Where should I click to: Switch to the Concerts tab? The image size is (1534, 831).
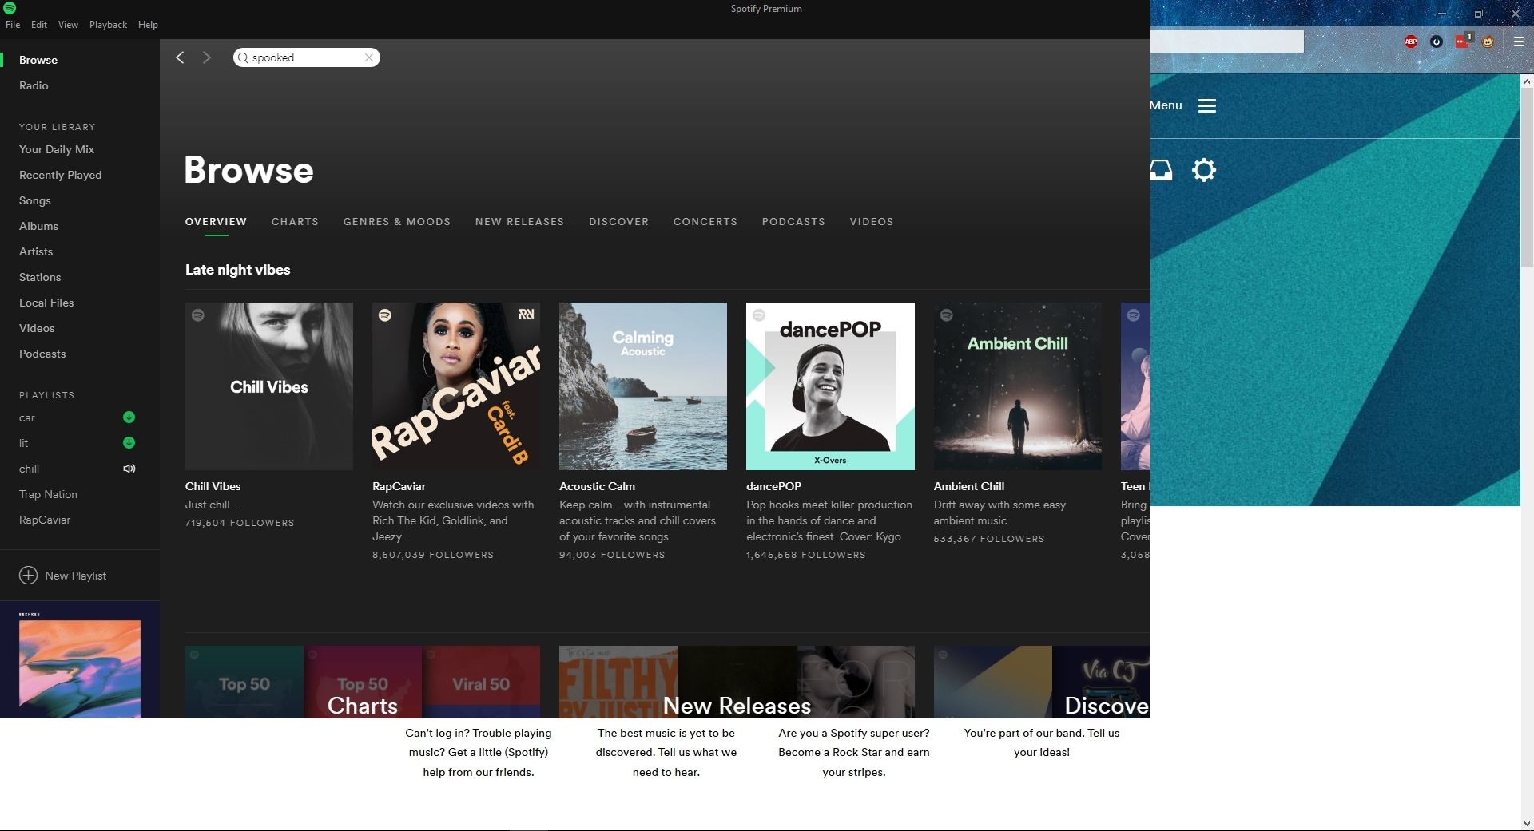click(705, 222)
